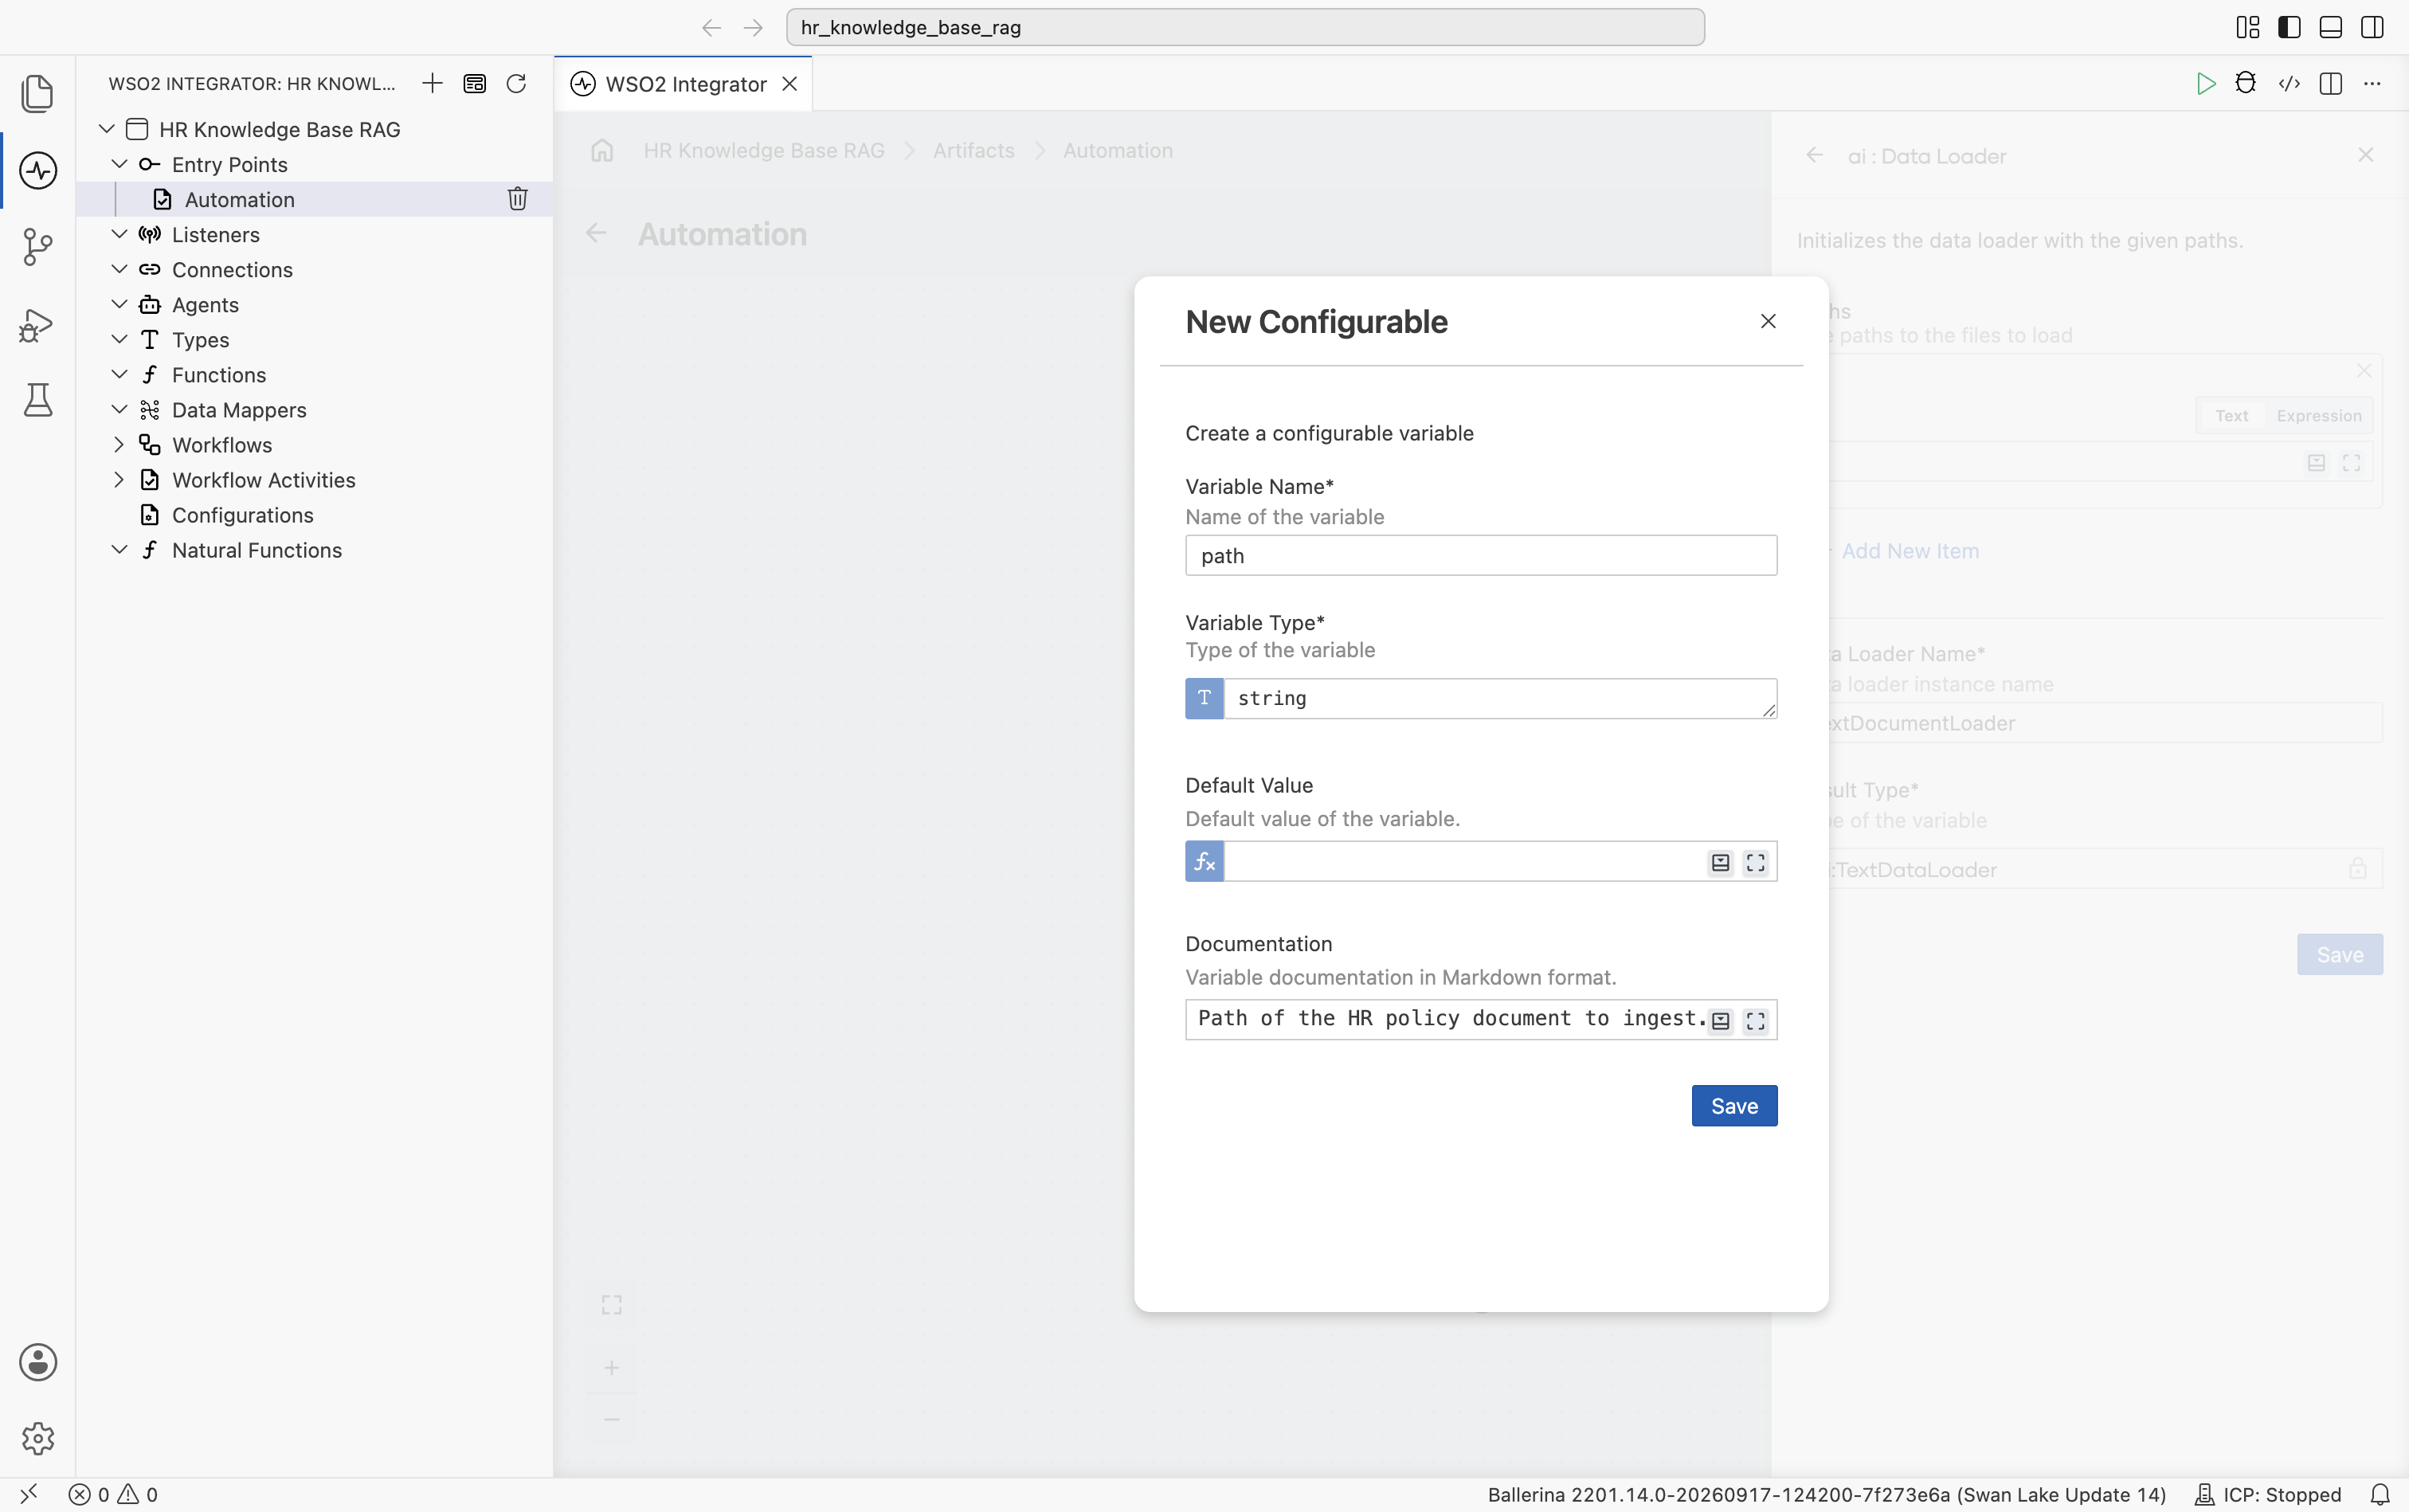This screenshot has width=2409, height=1512.
Task: Close the WSO2 Integrator tab
Action: (x=790, y=84)
